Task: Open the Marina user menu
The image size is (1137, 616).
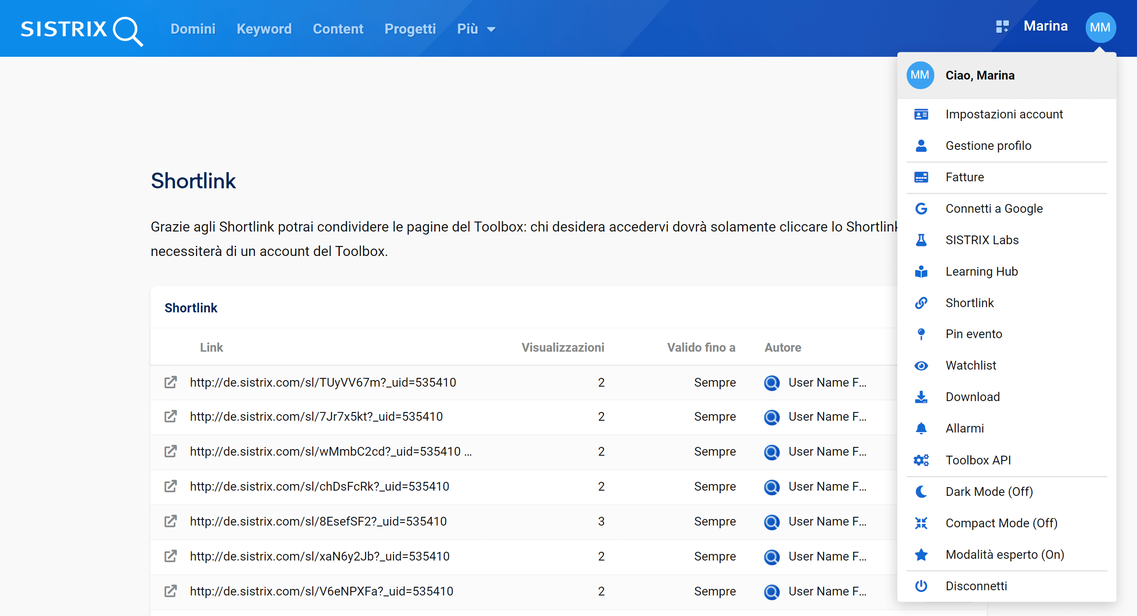Action: coord(1046,27)
